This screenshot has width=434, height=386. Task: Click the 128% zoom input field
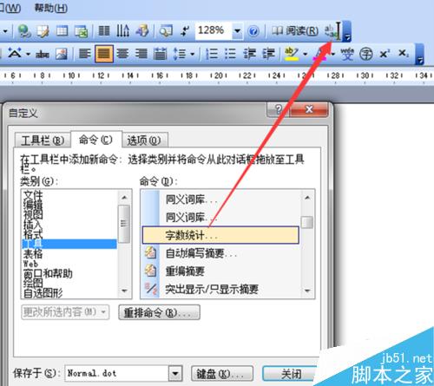tap(214, 30)
